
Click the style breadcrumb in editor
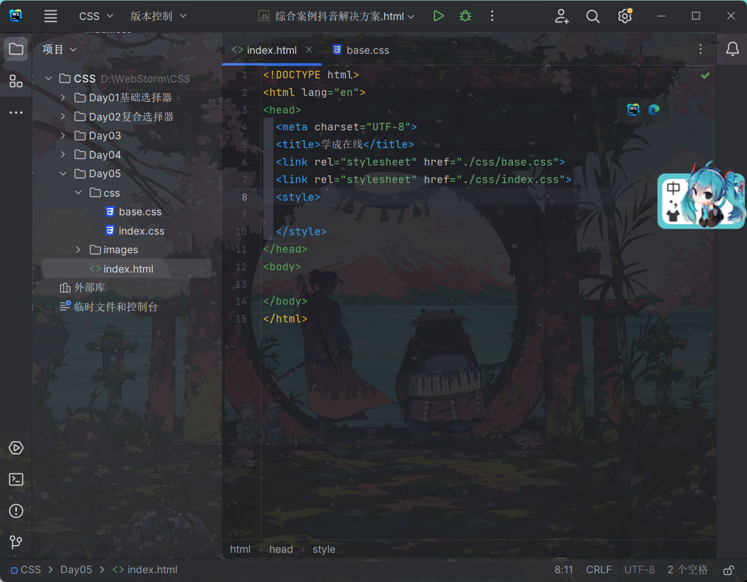pyautogui.click(x=324, y=549)
